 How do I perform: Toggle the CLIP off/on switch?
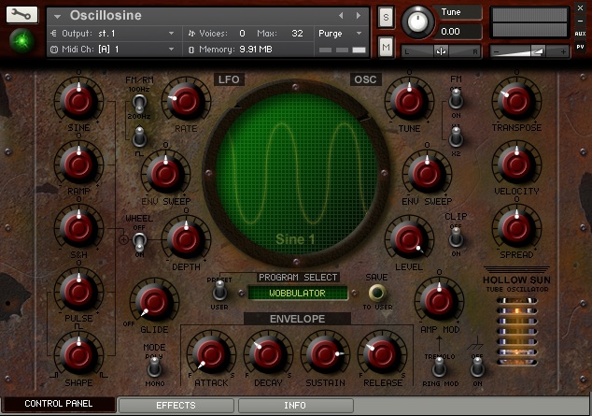(456, 237)
